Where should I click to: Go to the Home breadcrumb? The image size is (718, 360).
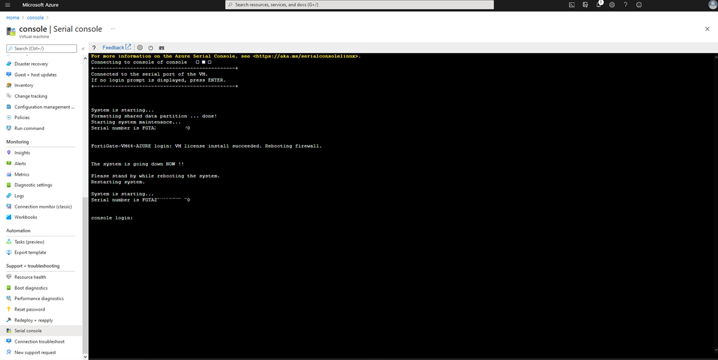pyautogui.click(x=13, y=18)
